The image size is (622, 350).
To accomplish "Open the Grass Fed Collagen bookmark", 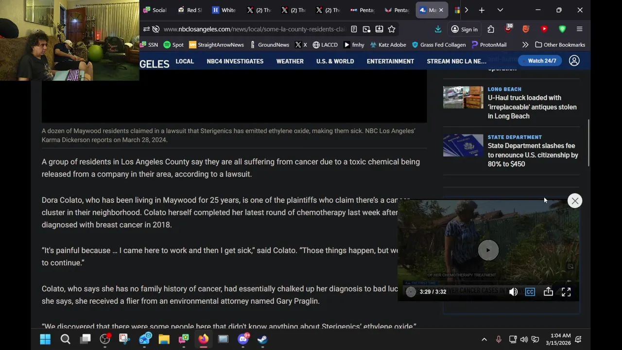I will click(x=439, y=45).
